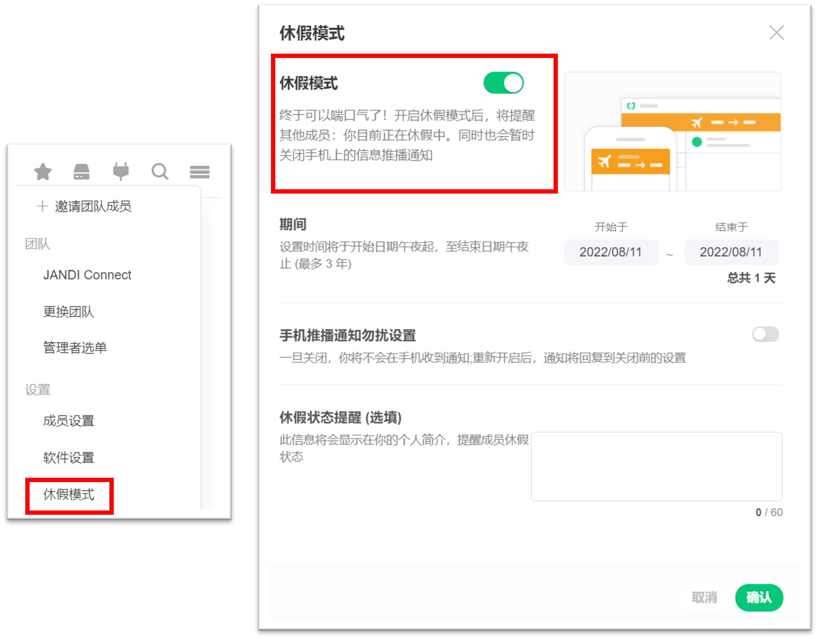Open 软件设置 menu entry

coord(68,457)
